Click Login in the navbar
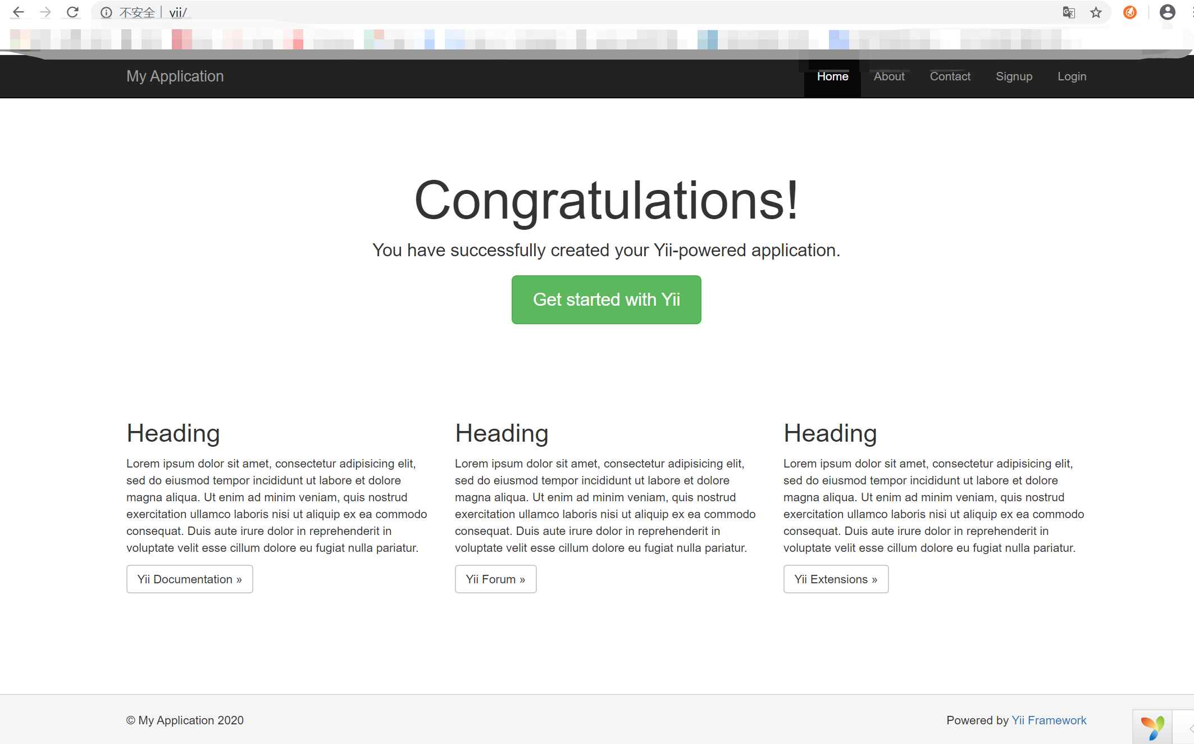The image size is (1194, 744). [x=1072, y=76]
